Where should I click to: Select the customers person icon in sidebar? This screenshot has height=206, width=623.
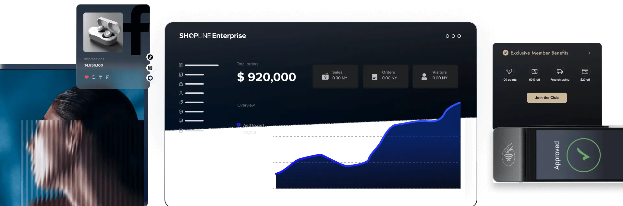pyautogui.click(x=181, y=93)
